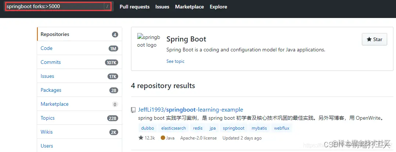Image resolution: width=396 pixels, height=152 pixels.
Task: Open Explore in top navigation
Action: pyautogui.click(x=218, y=7)
